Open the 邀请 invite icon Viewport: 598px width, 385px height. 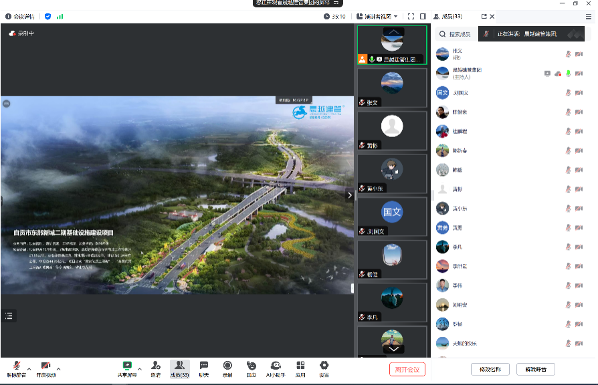[x=155, y=368]
